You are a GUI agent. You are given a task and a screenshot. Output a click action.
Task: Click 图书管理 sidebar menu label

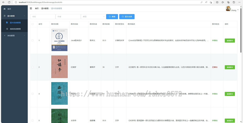[11, 16]
